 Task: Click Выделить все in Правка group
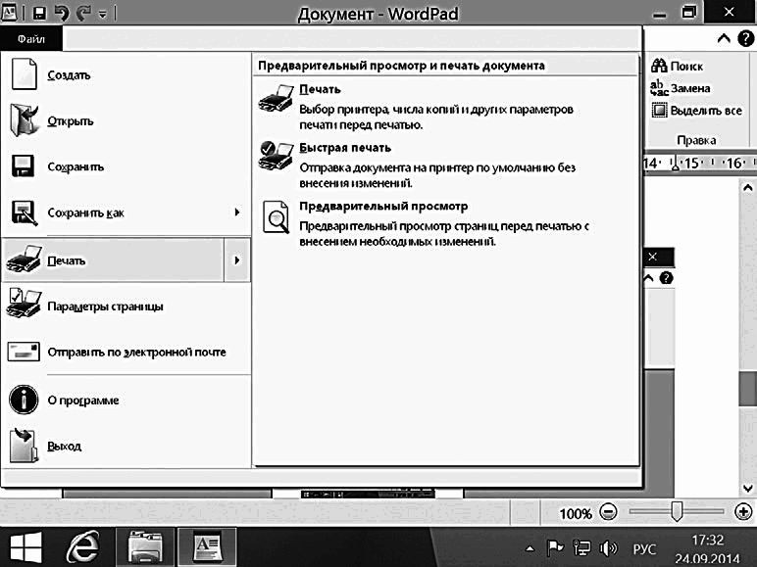tap(696, 111)
